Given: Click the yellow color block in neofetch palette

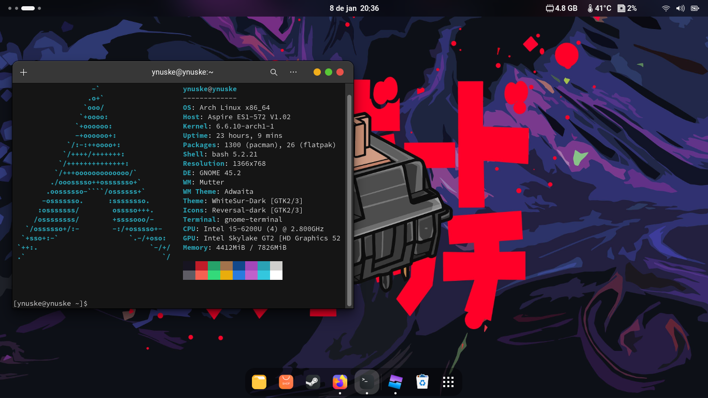Looking at the screenshot, I should (x=226, y=275).
